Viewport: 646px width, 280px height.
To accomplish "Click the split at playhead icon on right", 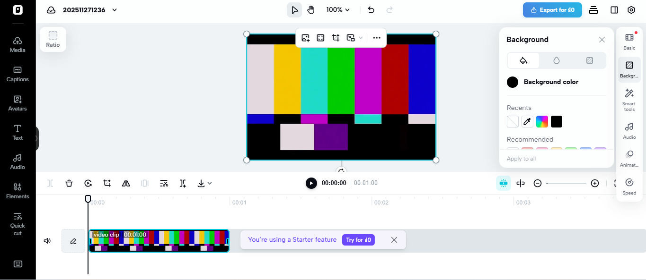I will tap(521, 183).
